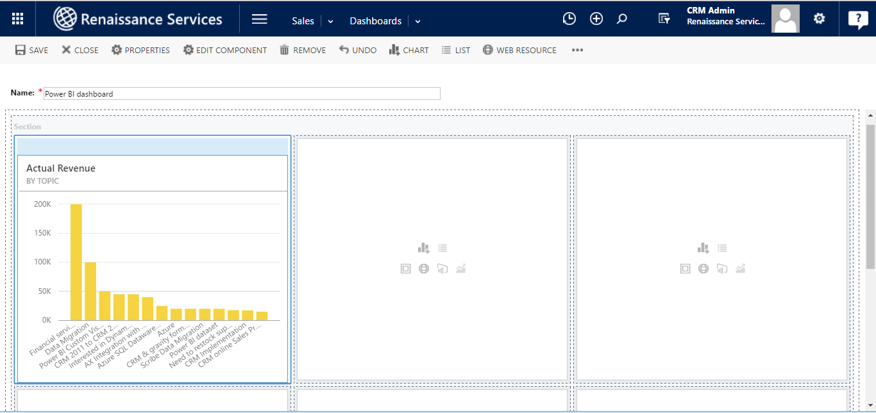The height and width of the screenshot is (413, 876).
Task: Expand the Sales area dropdown chevron
Action: coord(331,21)
